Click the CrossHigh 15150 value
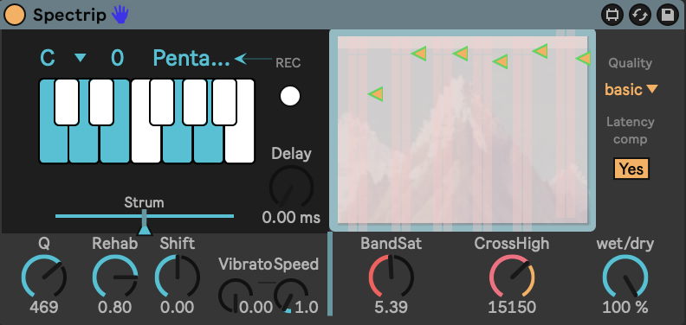 [x=512, y=308]
